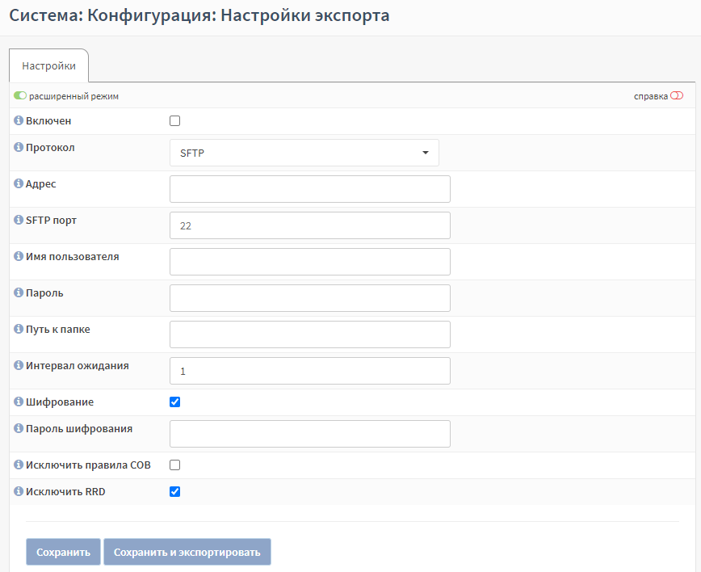Click the info icon next to Включен

point(19,120)
